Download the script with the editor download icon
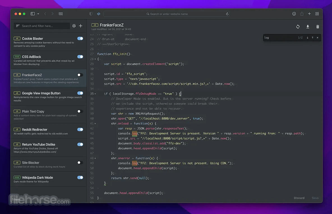Viewport: 332px width, 214px height. point(308,27)
